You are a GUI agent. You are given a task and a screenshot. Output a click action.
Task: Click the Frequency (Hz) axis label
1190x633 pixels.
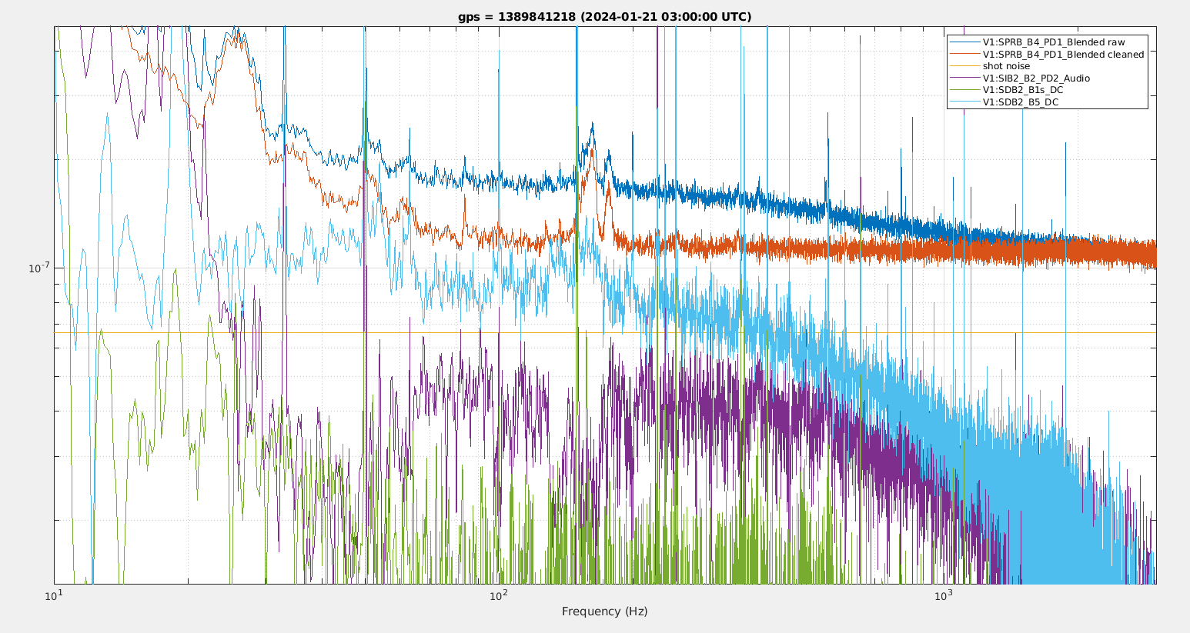tap(605, 611)
